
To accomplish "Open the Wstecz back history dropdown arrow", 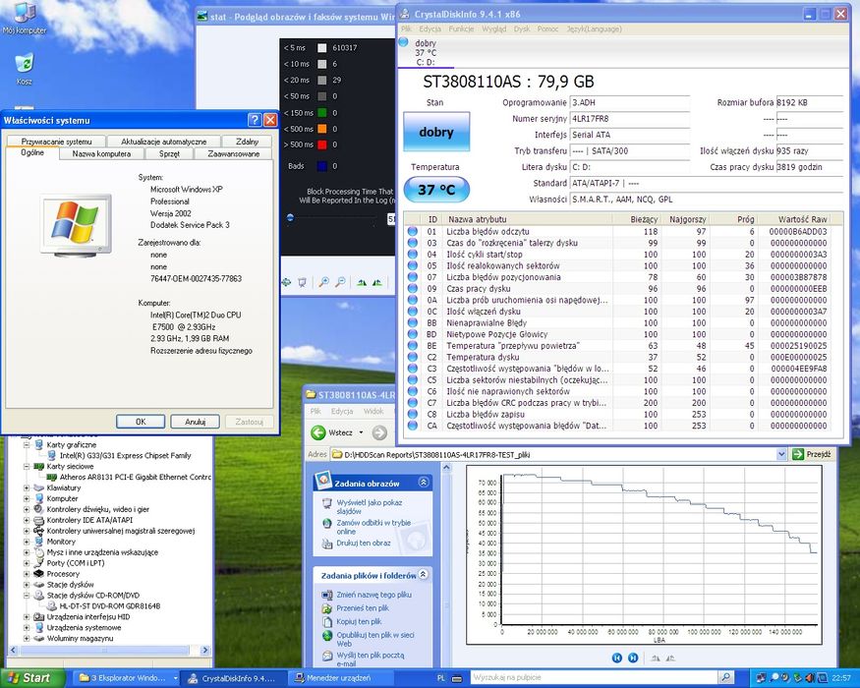I will [x=361, y=432].
